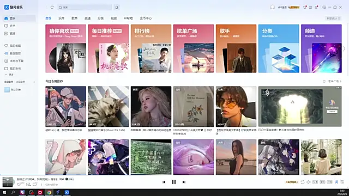Go back with the left arrow

coord(46,7)
